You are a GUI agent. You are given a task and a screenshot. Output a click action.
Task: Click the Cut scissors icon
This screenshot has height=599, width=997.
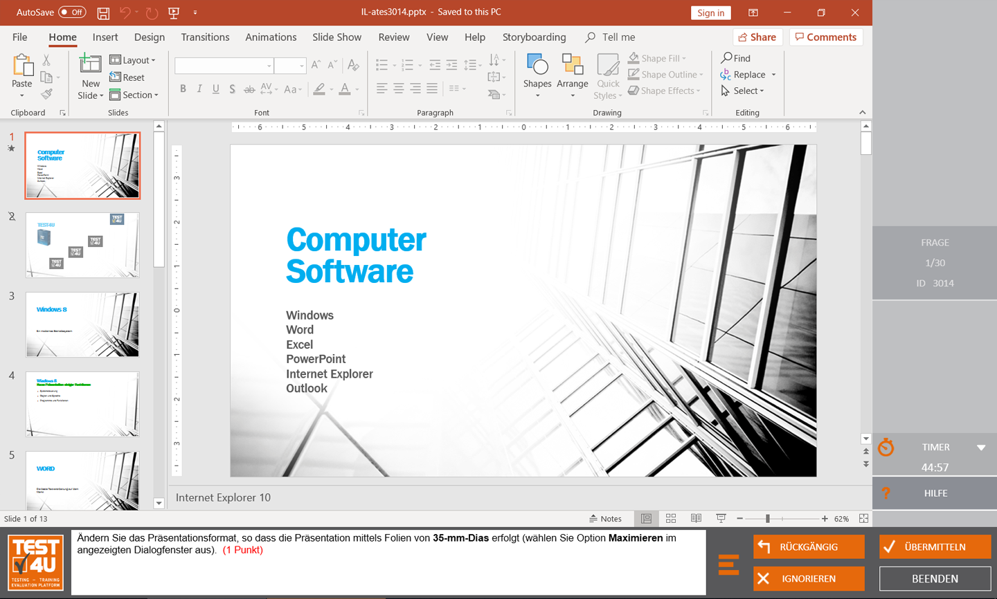pos(46,61)
